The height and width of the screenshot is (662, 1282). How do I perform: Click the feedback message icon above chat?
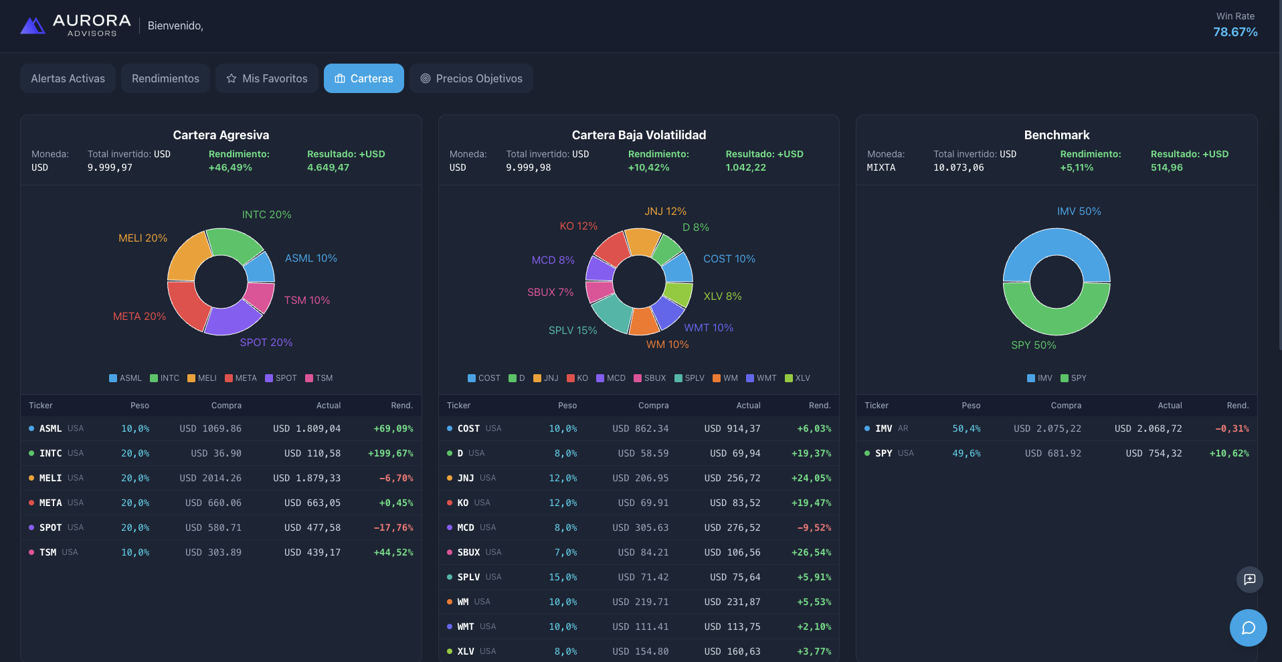point(1249,580)
